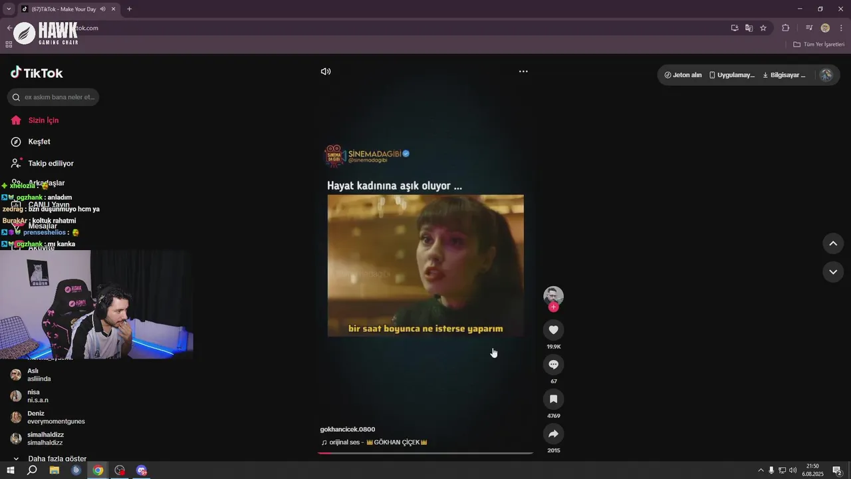
Task: Open the Keşfet page
Action: point(39,142)
